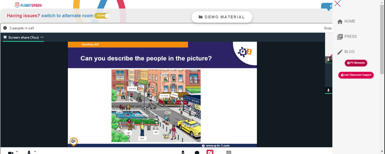This screenshot has height=154, width=385.
Task: Open PRESS in side menu
Action: coord(347,37)
